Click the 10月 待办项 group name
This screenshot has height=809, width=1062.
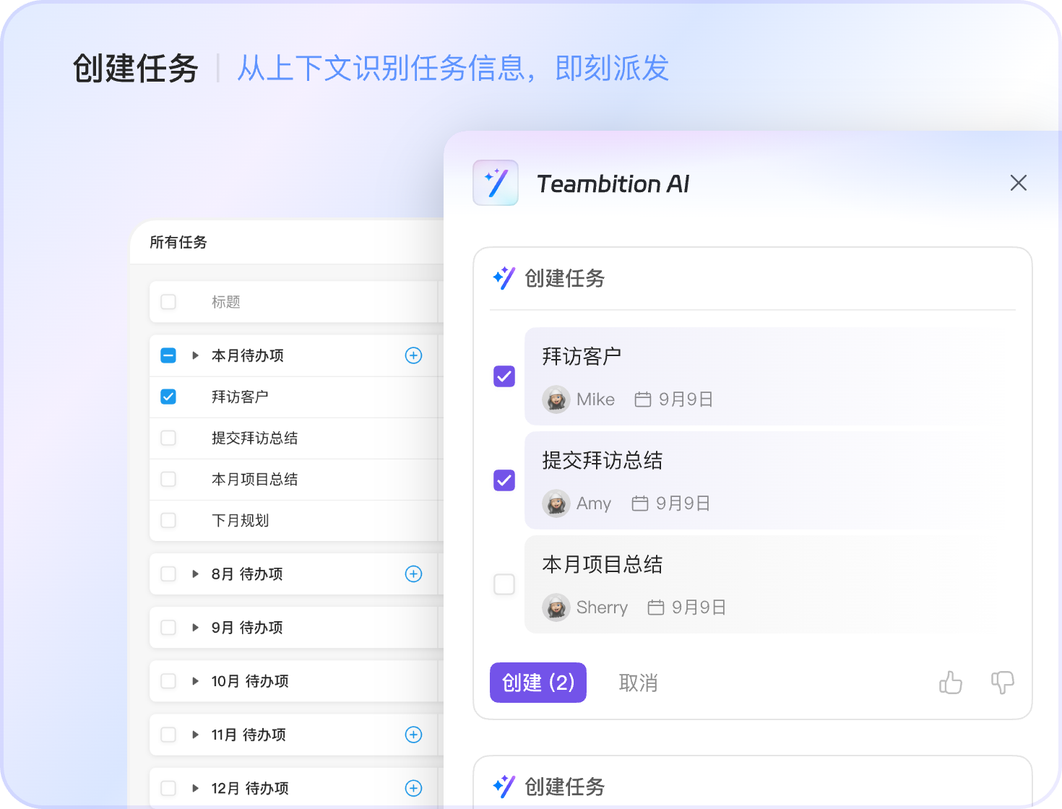(250, 680)
